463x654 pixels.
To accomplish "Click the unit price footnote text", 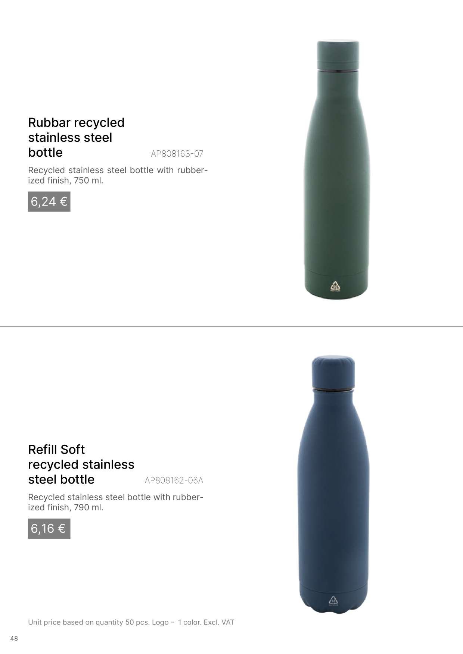I will 131,622.
